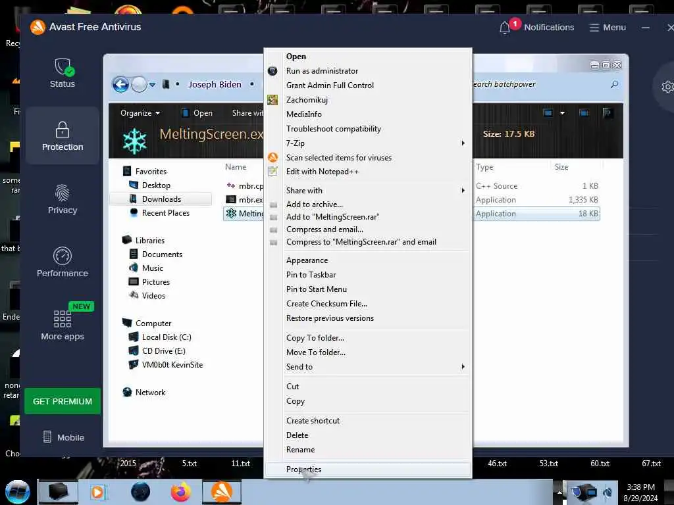The width and height of the screenshot is (674, 505).
Task: Sort by Name column header
Action: (236, 167)
